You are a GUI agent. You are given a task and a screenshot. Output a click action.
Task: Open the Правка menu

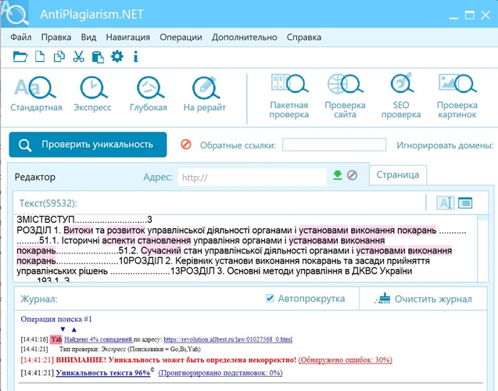(56, 38)
